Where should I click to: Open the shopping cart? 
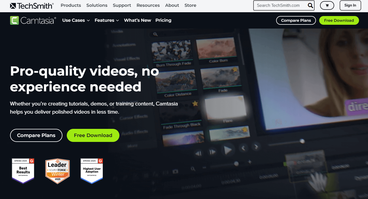327,5
